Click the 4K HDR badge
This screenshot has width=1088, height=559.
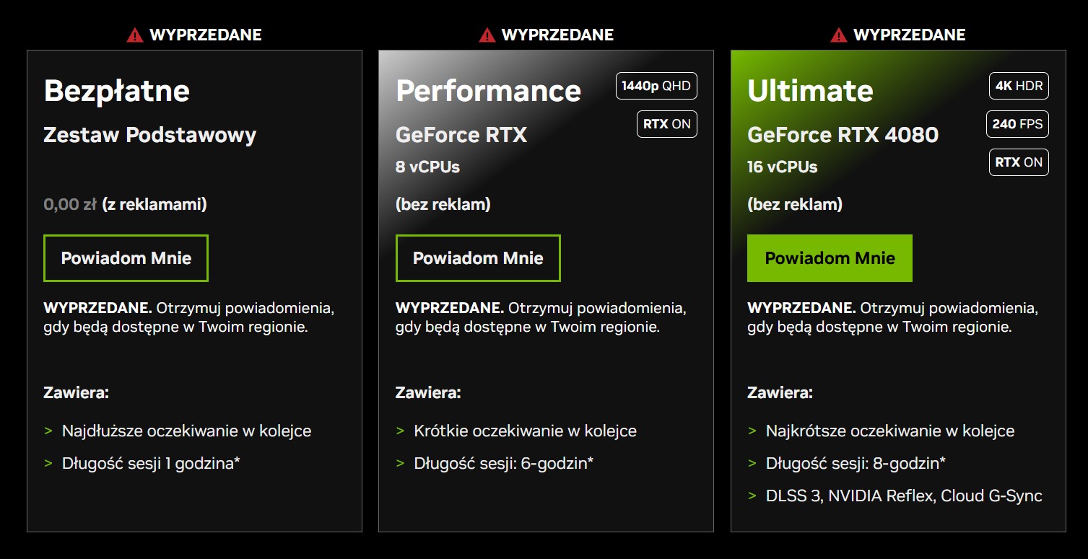(x=1018, y=85)
